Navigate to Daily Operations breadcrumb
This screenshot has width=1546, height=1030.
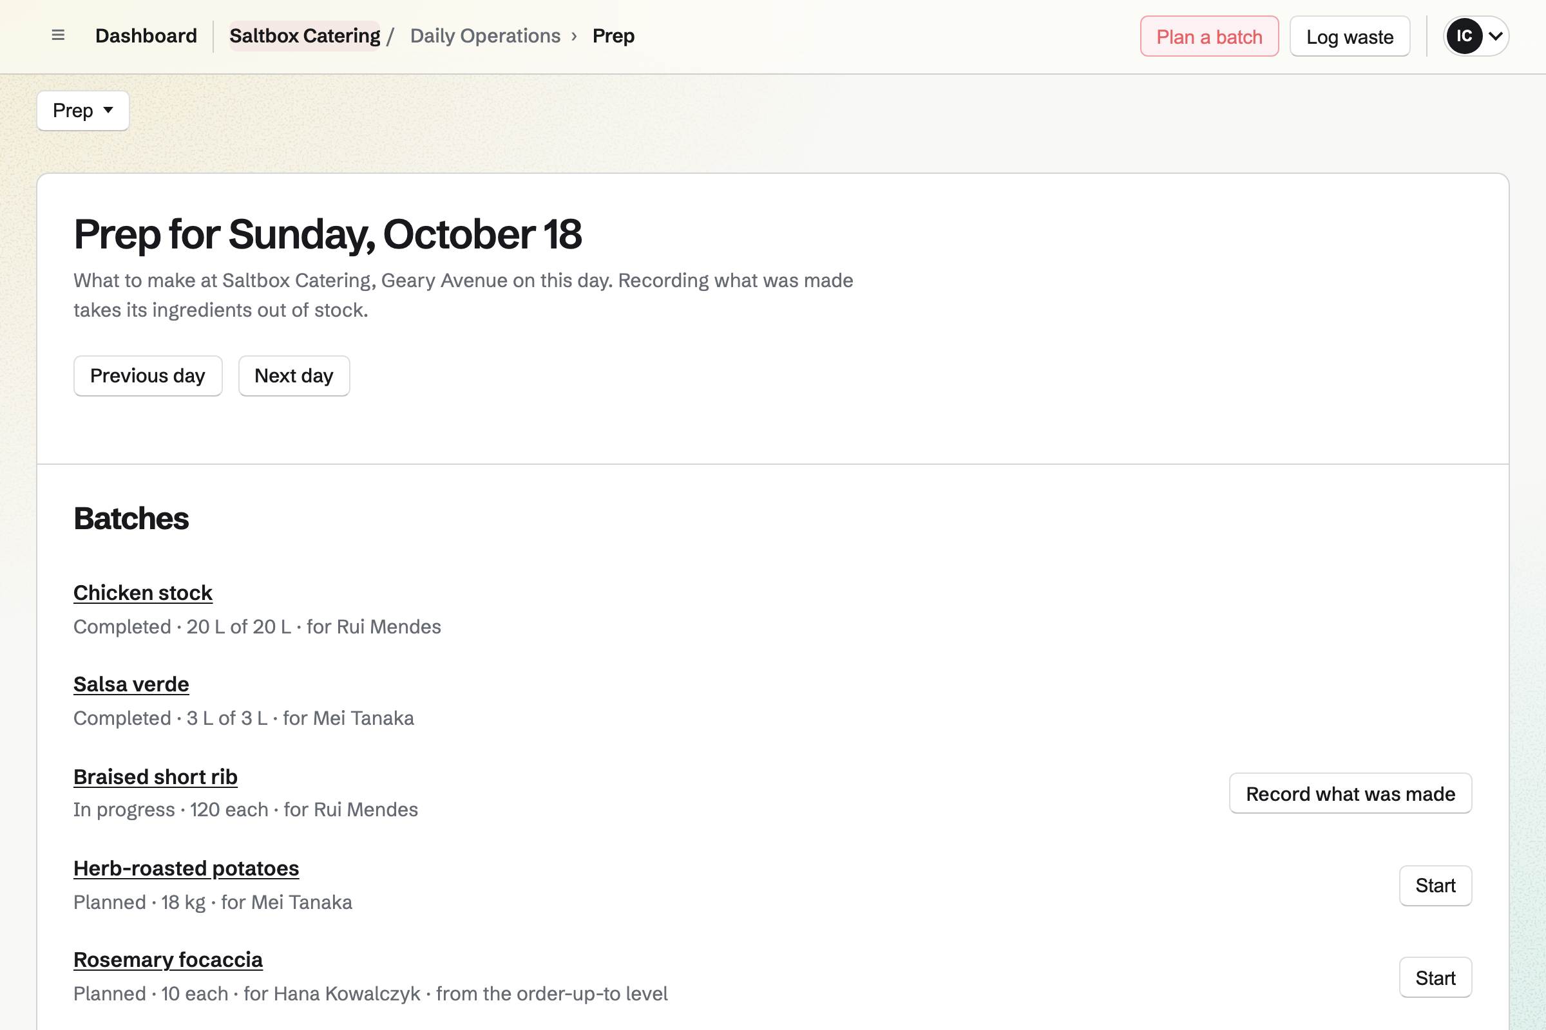click(485, 35)
